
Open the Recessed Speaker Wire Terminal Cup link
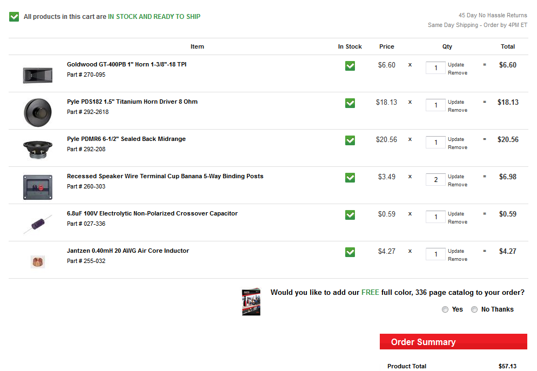(x=165, y=176)
